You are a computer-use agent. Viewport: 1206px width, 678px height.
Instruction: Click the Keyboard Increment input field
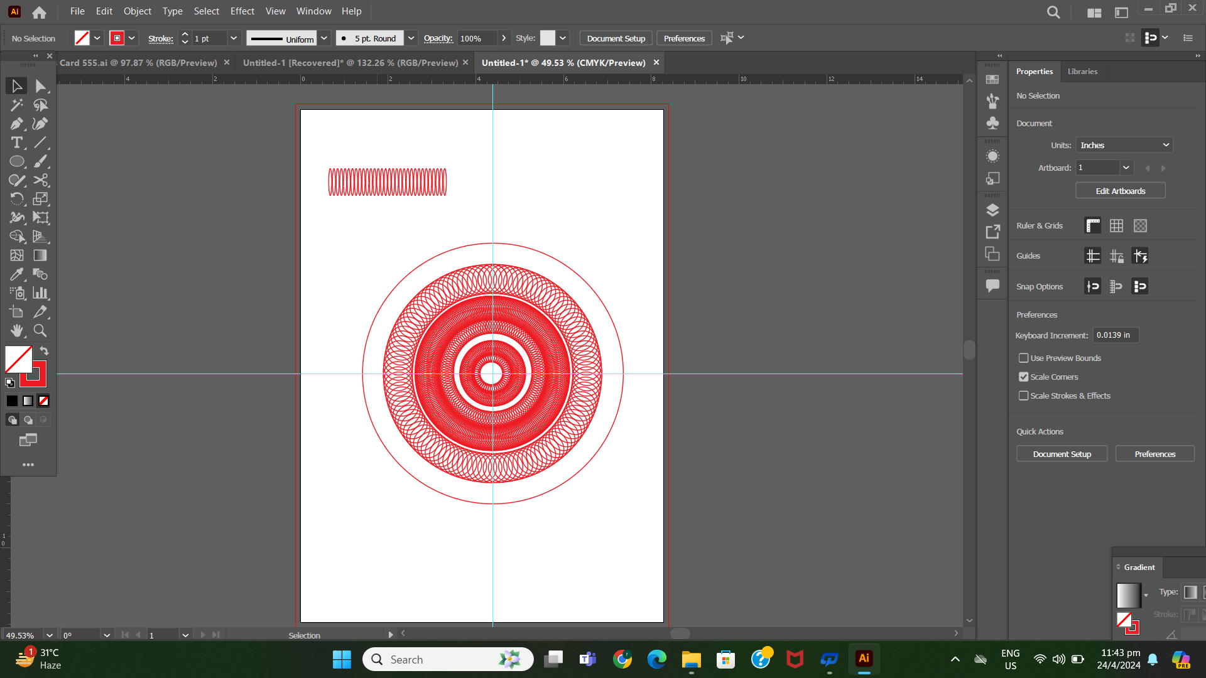pyautogui.click(x=1116, y=335)
